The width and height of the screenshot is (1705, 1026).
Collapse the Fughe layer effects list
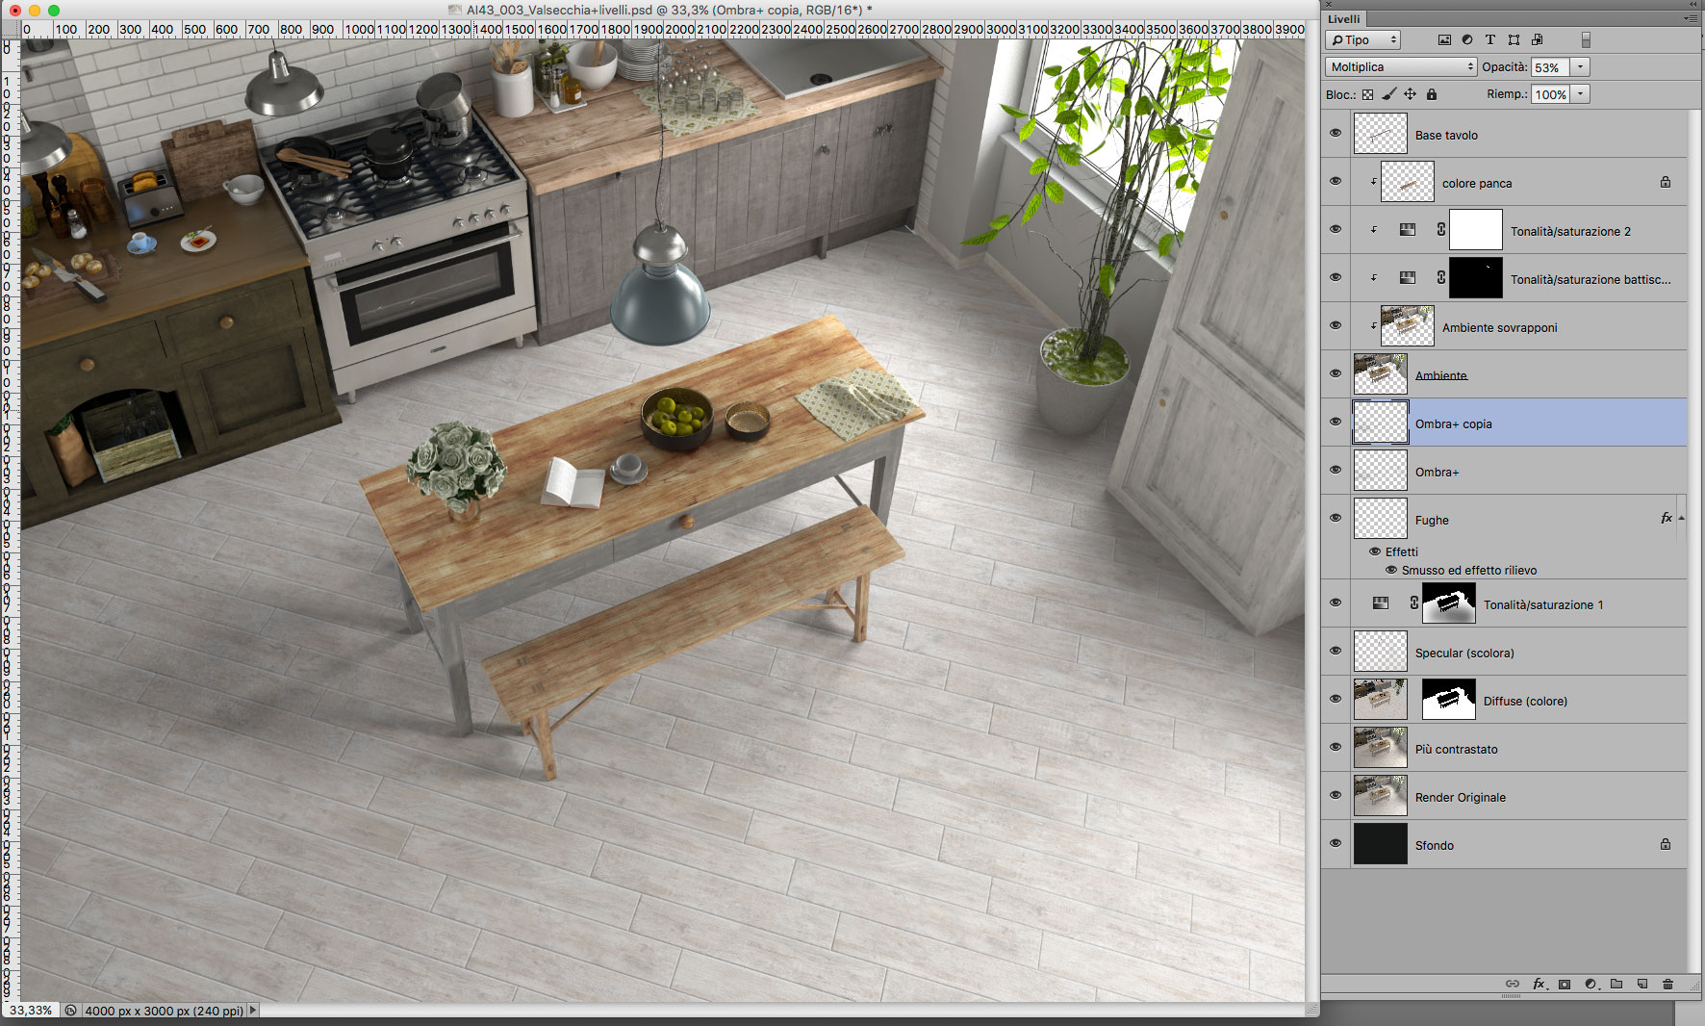1681,519
